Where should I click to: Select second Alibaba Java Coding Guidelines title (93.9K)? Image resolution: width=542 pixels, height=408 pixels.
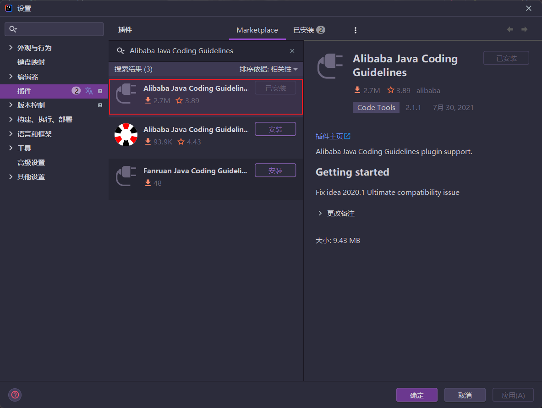(x=196, y=130)
